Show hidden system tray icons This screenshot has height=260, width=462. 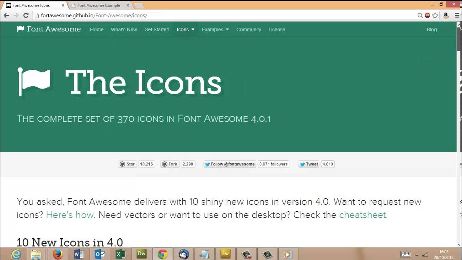click(417, 254)
